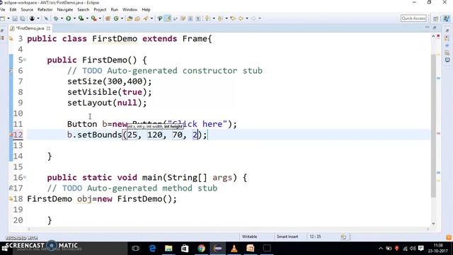453x255 pixels.
Task: Toggle the Word Wrap toolbar icon
Action: tap(183, 18)
